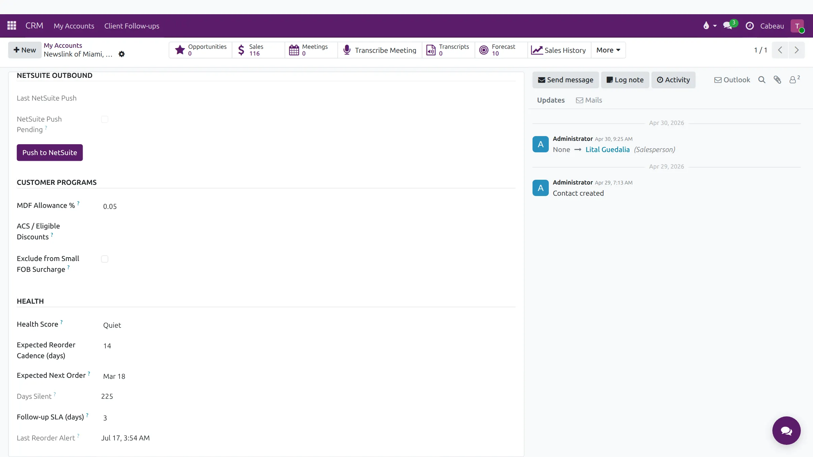Image resolution: width=813 pixels, height=457 pixels.
Task: Open the Client Follow-ups menu
Action: (x=132, y=26)
